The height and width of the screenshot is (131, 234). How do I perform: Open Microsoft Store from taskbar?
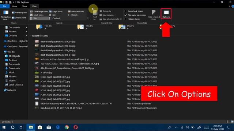pos(40,127)
